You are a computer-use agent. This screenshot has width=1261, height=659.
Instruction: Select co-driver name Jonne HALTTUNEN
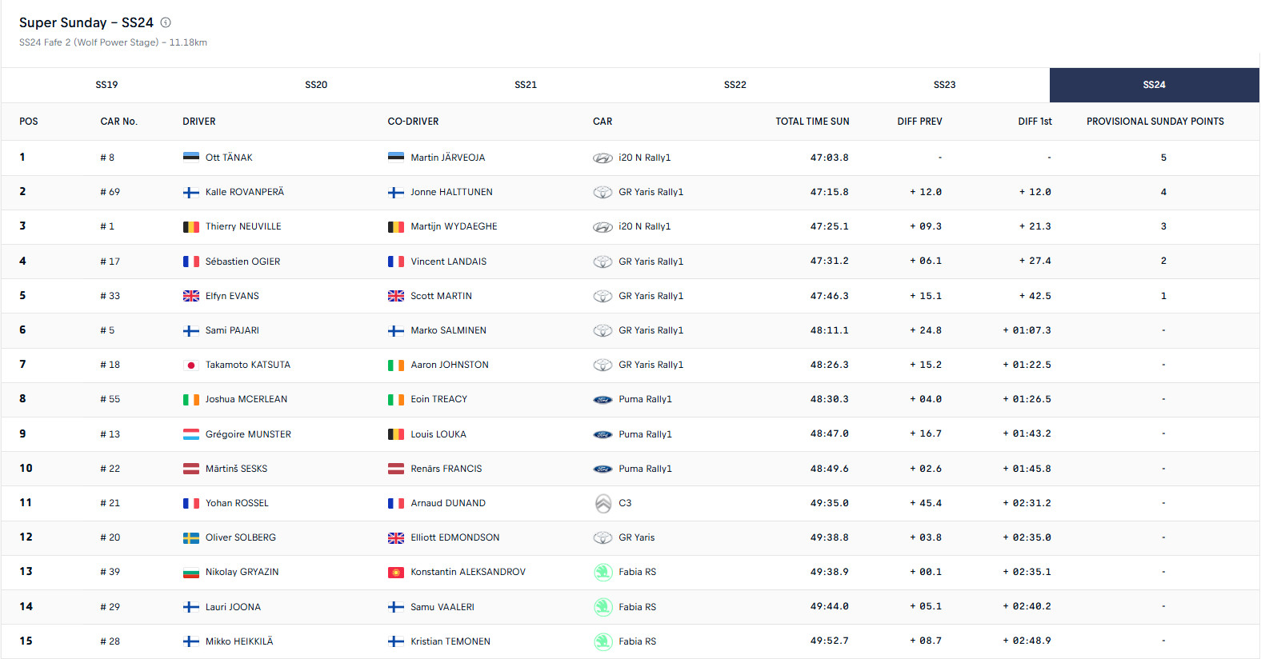pyautogui.click(x=451, y=192)
